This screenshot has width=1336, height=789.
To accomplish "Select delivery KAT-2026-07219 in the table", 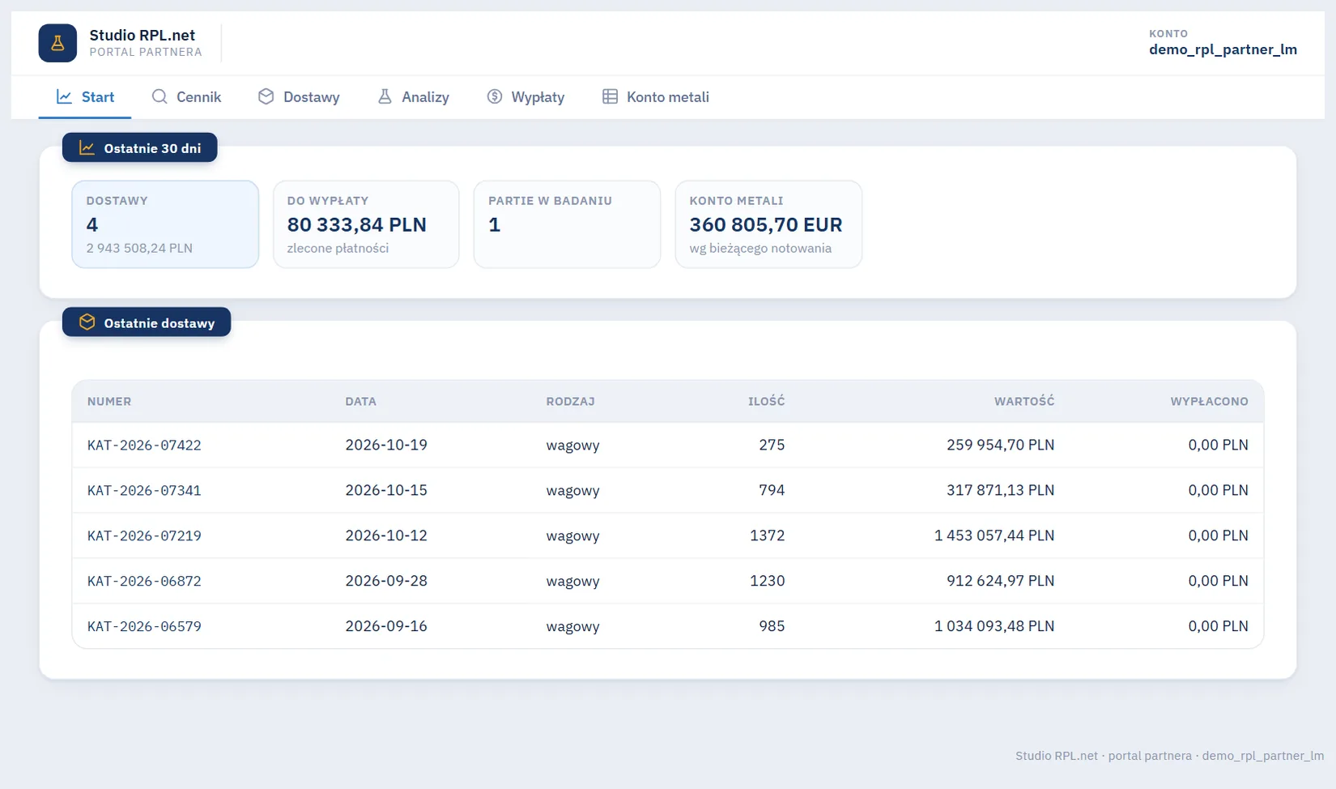I will tap(668, 535).
